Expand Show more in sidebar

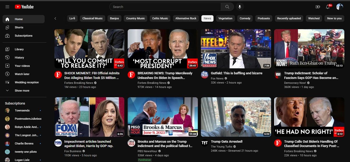tap(24, 90)
